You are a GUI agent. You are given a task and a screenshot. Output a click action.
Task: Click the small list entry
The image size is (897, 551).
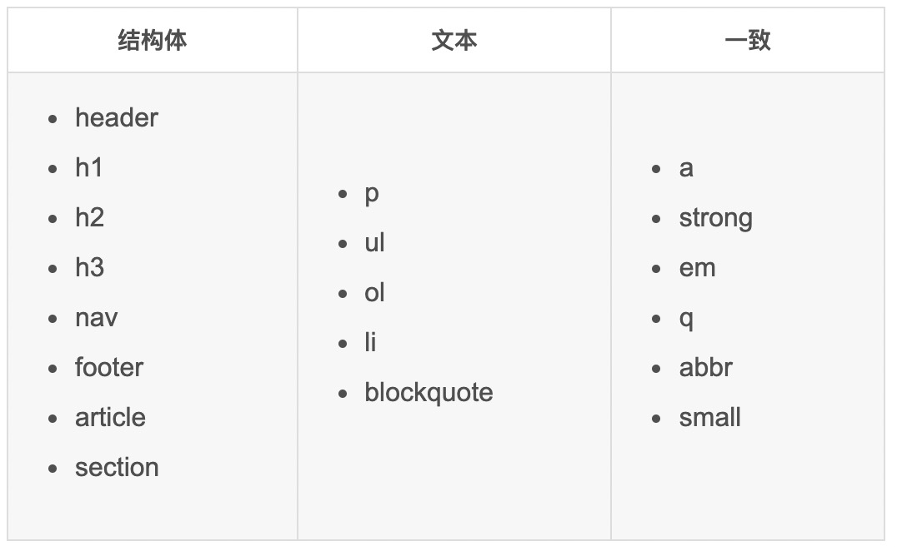[710, 417]
